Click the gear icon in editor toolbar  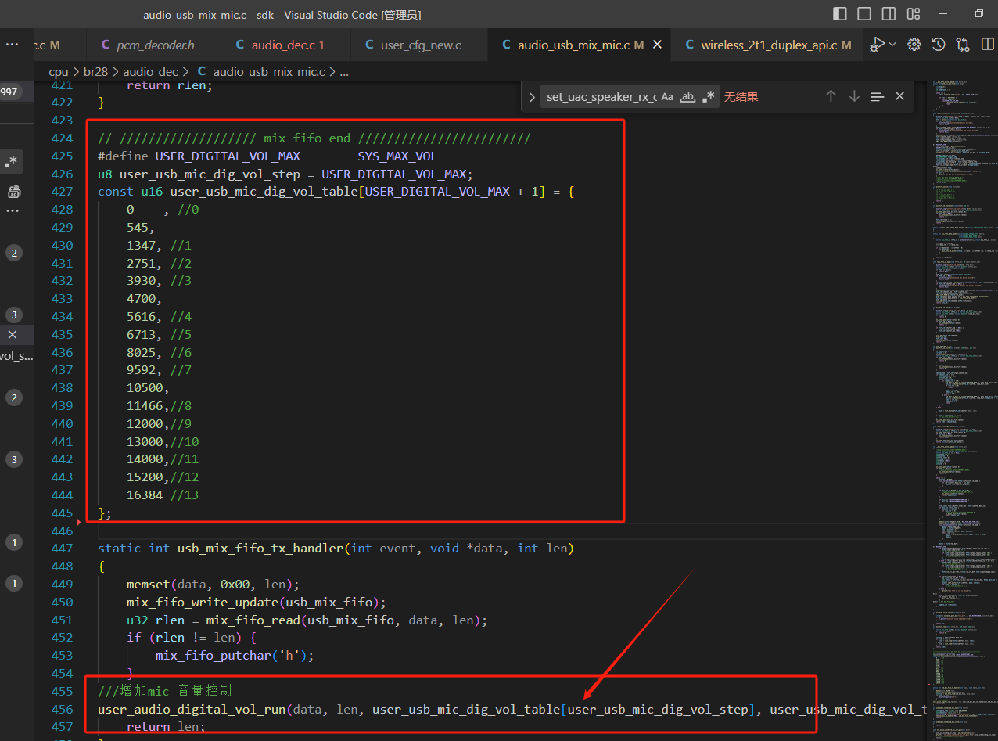point(914,45)
